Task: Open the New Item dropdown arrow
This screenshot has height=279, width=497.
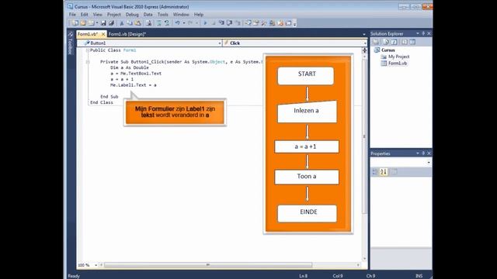Action: click(97, 23)
